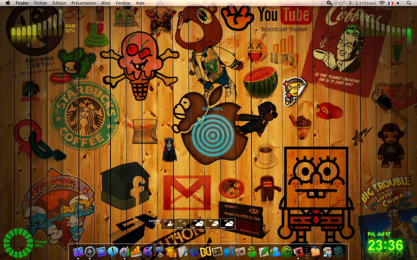The width and height of the screenshot is (417, 260).
Task: Open the Aller menu
Action: [x=106, y=3]
